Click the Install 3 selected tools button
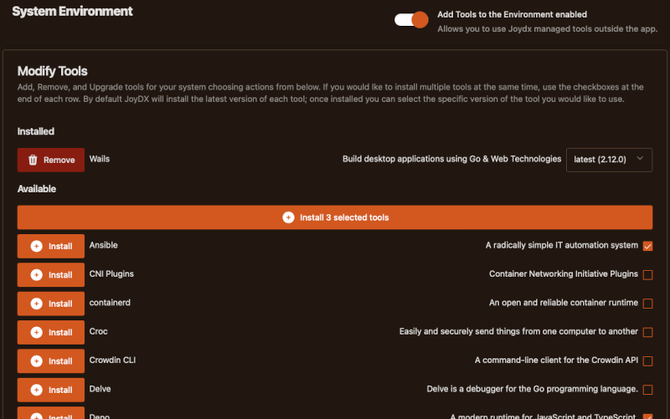Viewport: 670px width, 419px height. [x=335, y=217]
